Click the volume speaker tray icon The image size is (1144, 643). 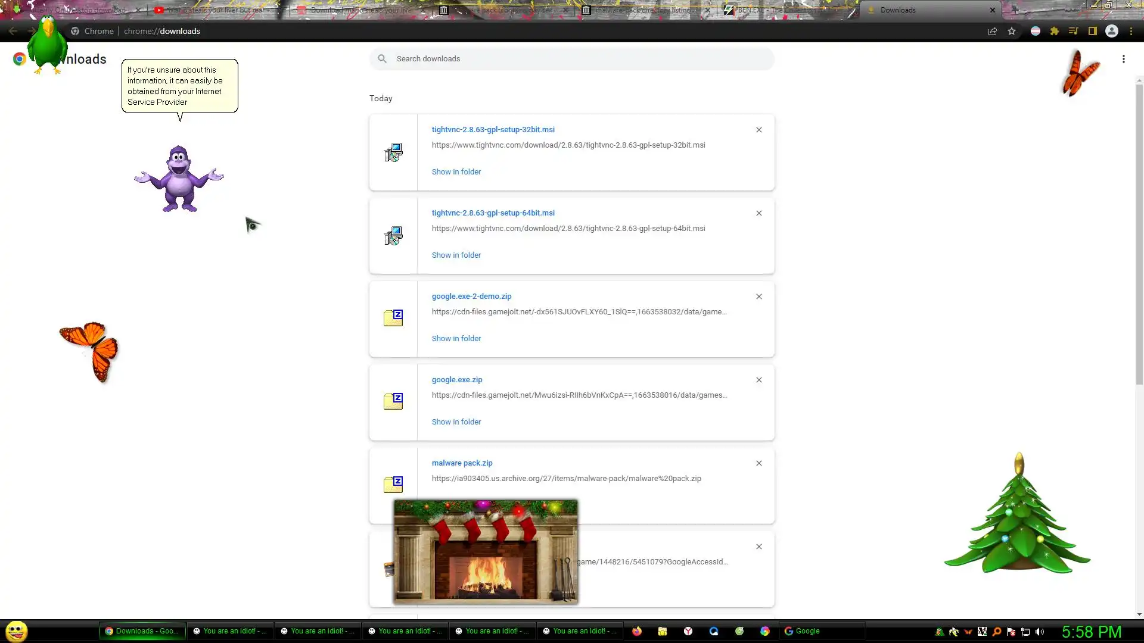click(1040, 632)
